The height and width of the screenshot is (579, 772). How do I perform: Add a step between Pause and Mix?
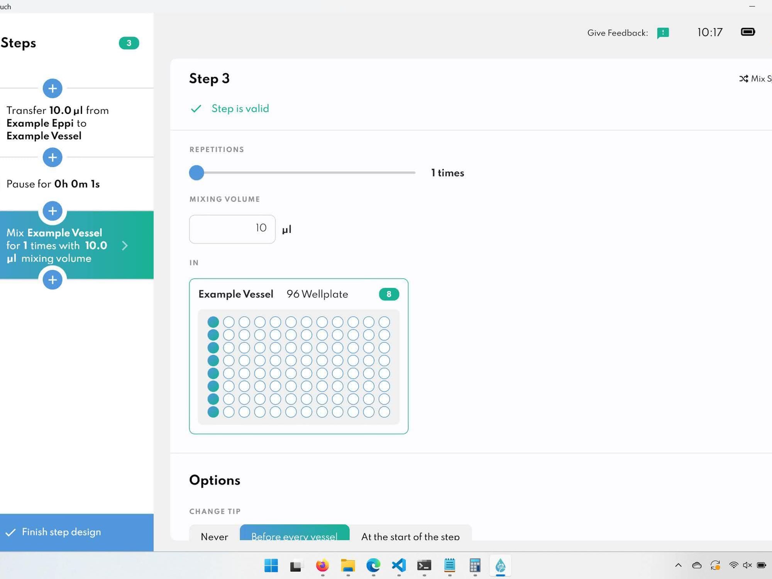[x=52, y=211]
